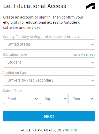Click the chevron arrow in the Day selector

[x=65, y=99]
